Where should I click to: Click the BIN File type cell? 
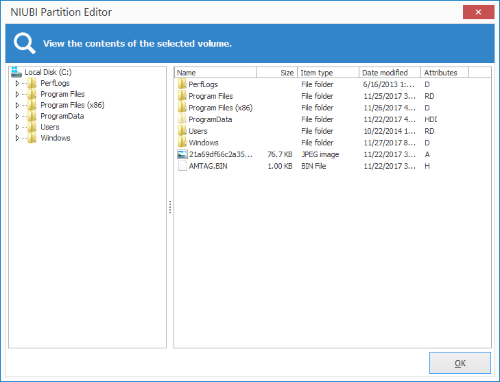(x=313, y=166)
